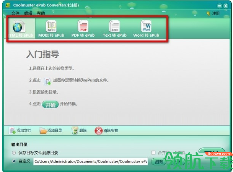Click the output directory path field

(91, 161)
